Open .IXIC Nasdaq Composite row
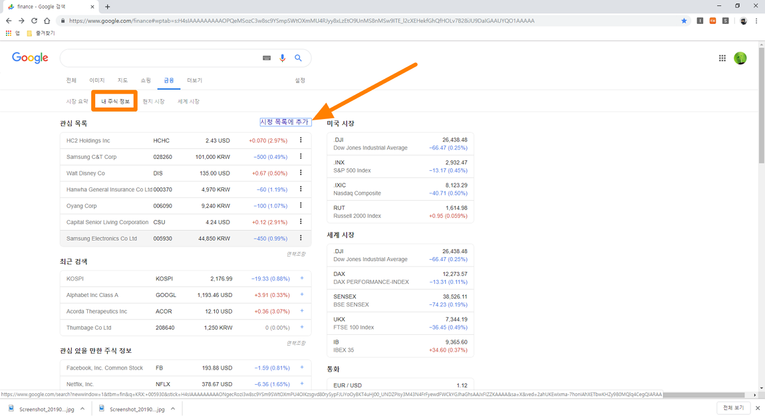 tap(400, 189)
